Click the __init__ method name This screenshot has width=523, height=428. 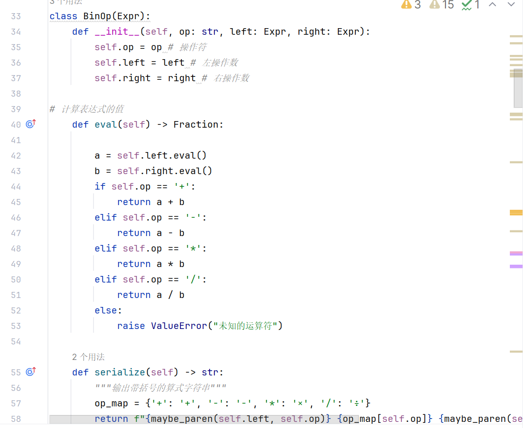click(x=117, y=31)
